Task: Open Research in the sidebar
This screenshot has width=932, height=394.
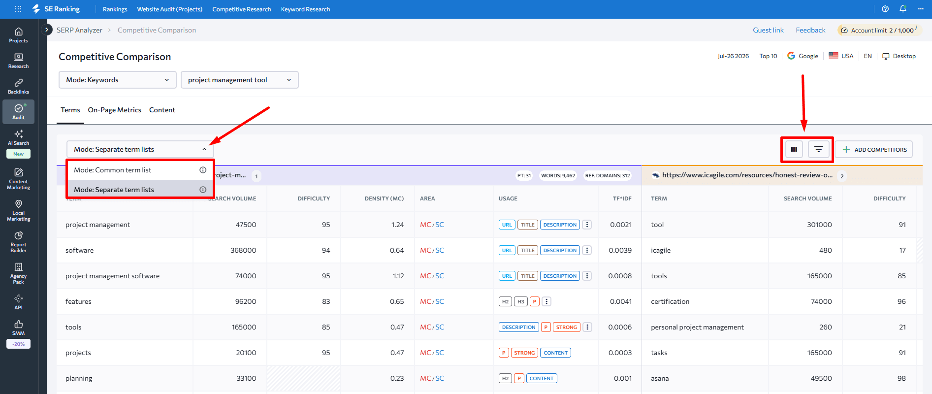Action: (x=18, y=61)
